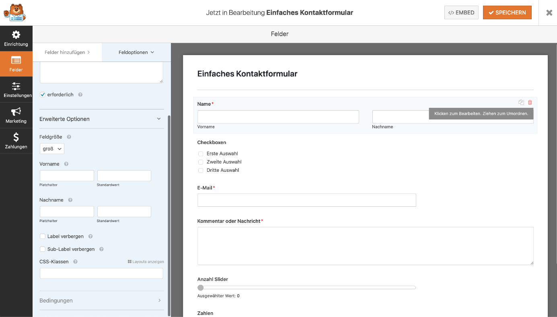
Task: Click the red trash icon on Name field
Action: pos(530,102)
